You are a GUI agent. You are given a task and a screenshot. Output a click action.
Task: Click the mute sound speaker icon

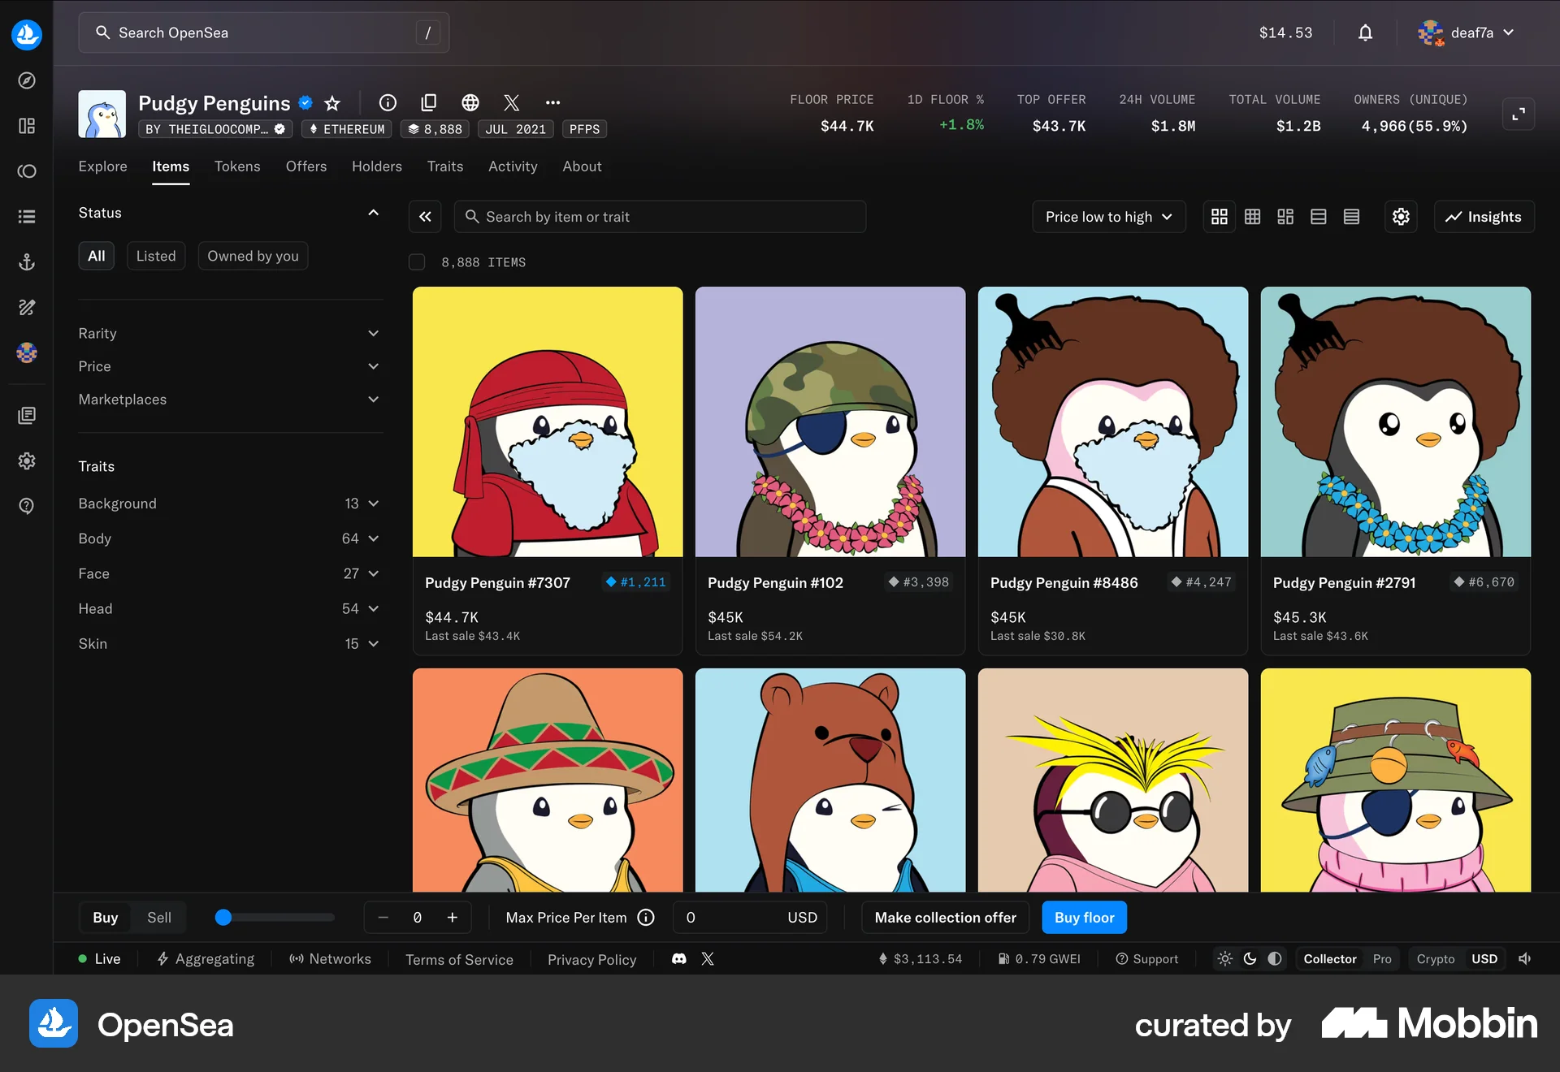coord(1525,959)
